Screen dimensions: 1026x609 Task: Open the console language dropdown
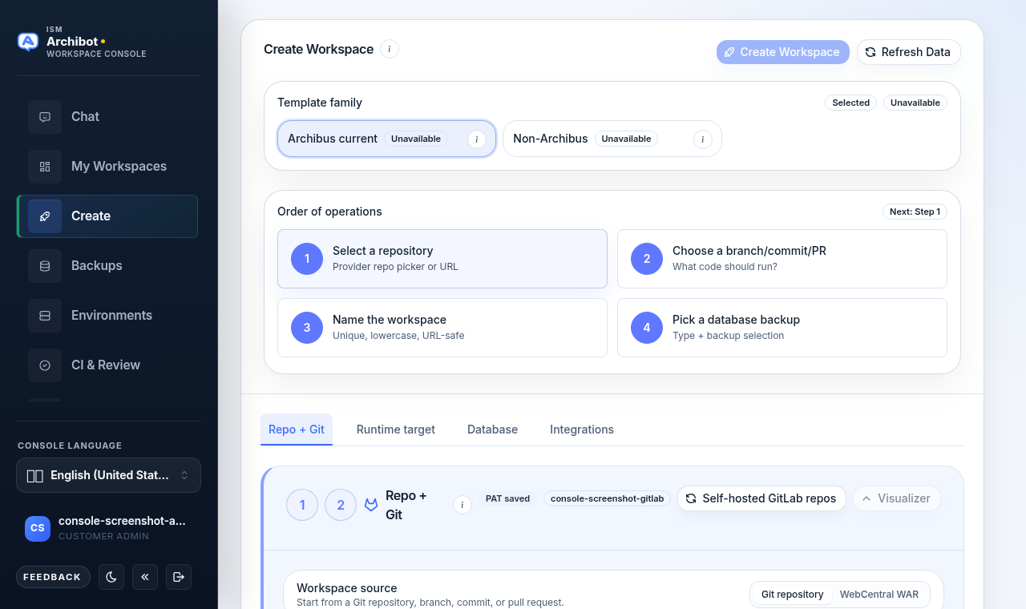[x=108, y=475]
